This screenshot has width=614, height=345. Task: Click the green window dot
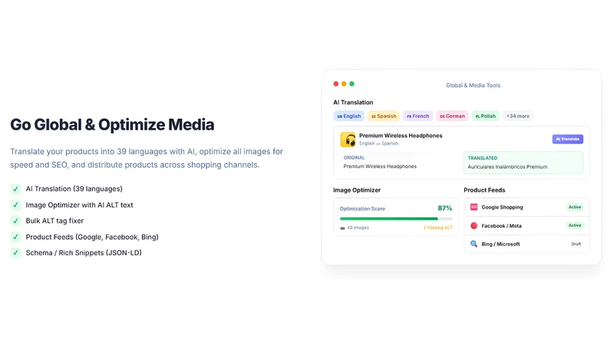[352, 84]
